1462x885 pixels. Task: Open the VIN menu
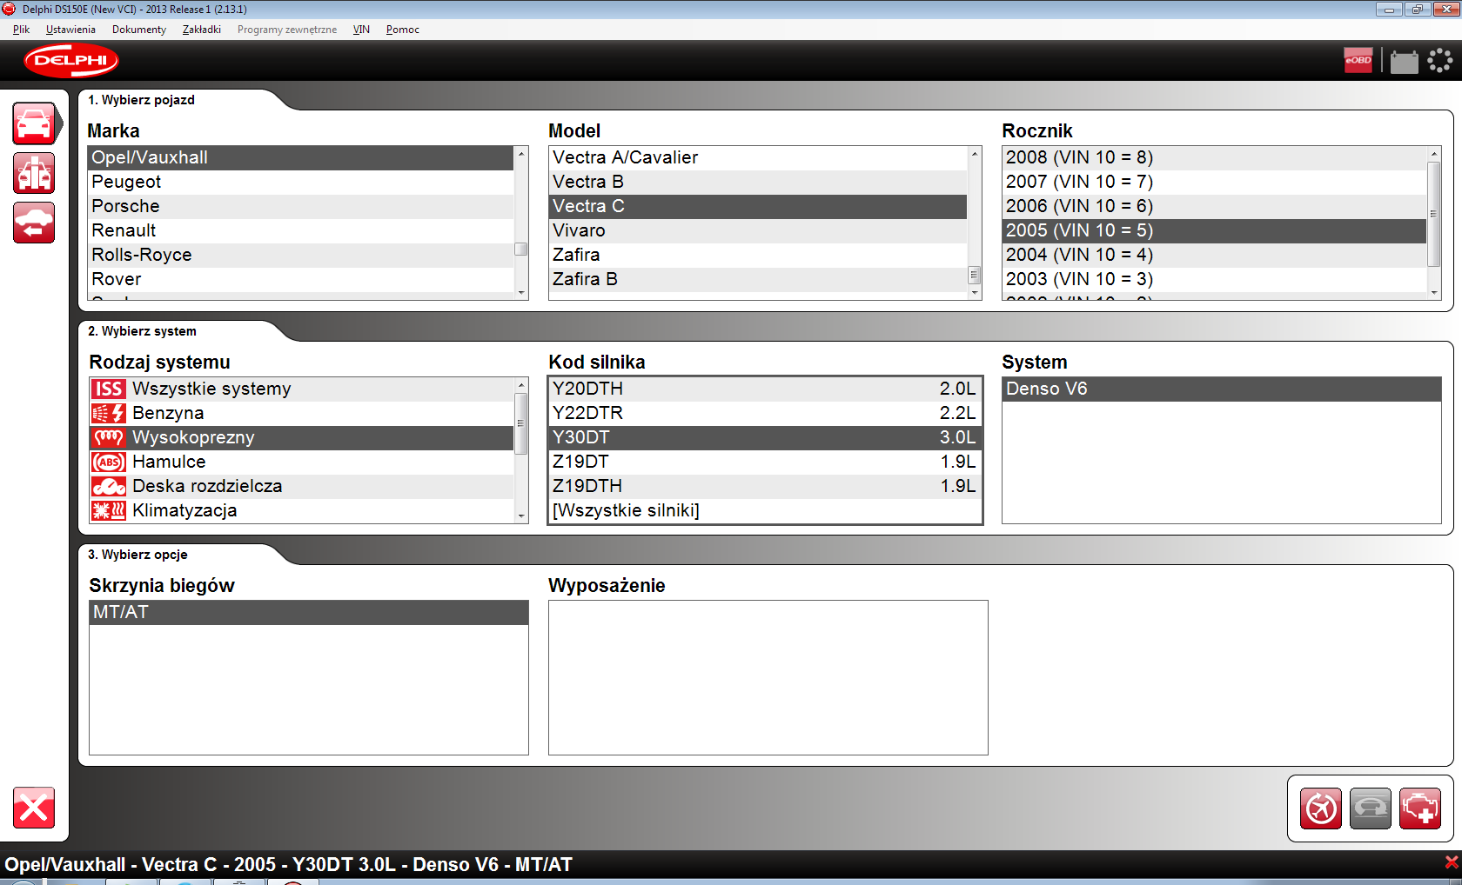(361, 30)
